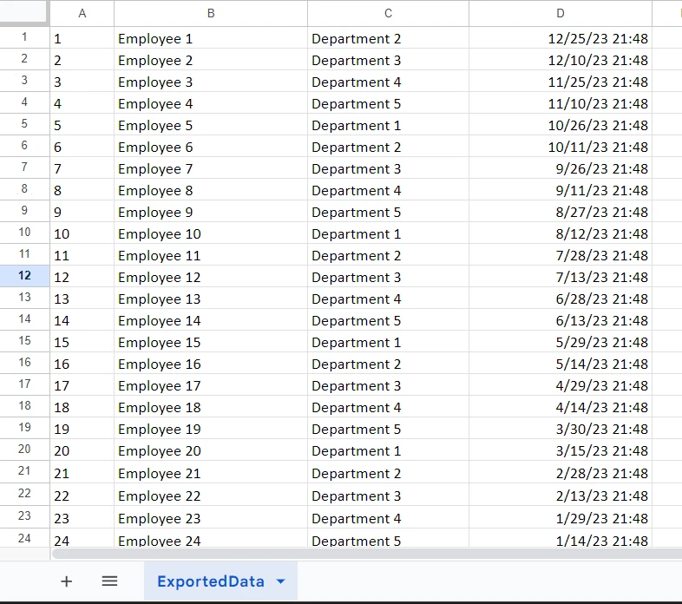
Task: Select Department 4 cell in row 8
Action: coord(388,190)
